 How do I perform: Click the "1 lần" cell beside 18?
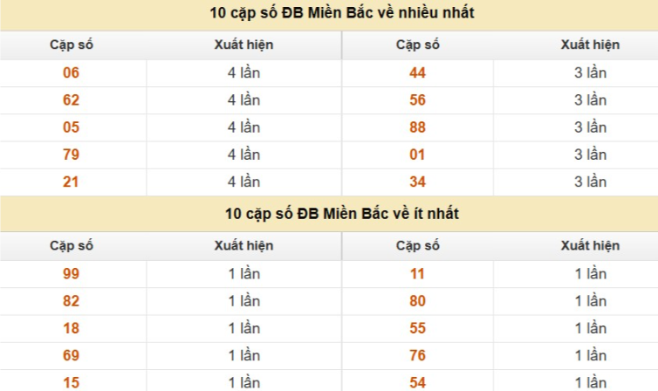click(243, 328)
